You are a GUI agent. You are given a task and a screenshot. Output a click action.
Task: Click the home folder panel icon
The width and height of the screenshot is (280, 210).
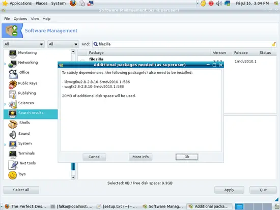coord(82,3)
